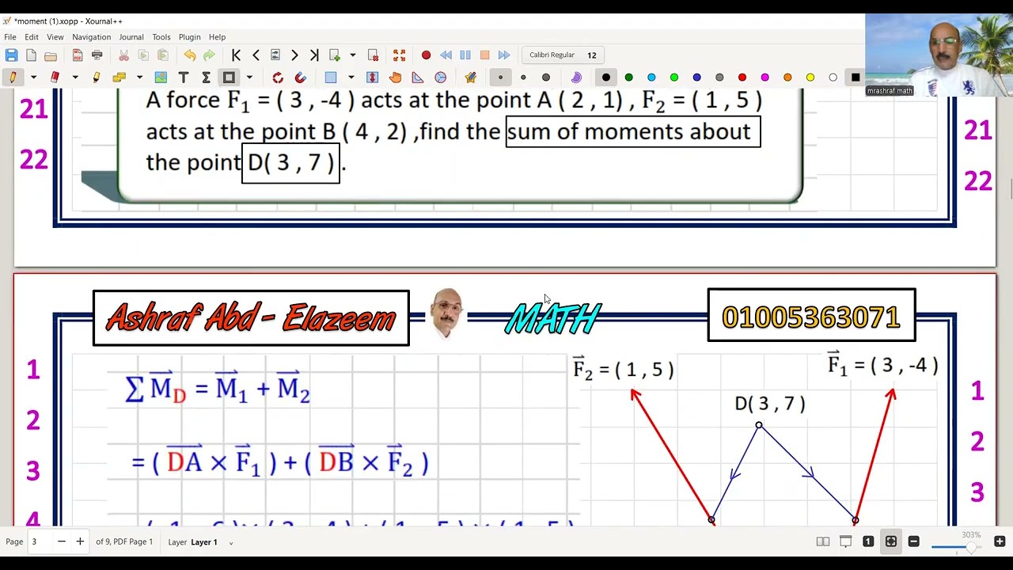
Task: Create a new document with toolbar icon
Action: pos(31,55)
